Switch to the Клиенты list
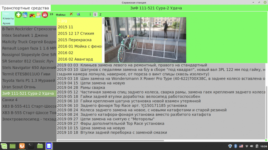The width and height of the screenshot is (268, 150). 8,19
